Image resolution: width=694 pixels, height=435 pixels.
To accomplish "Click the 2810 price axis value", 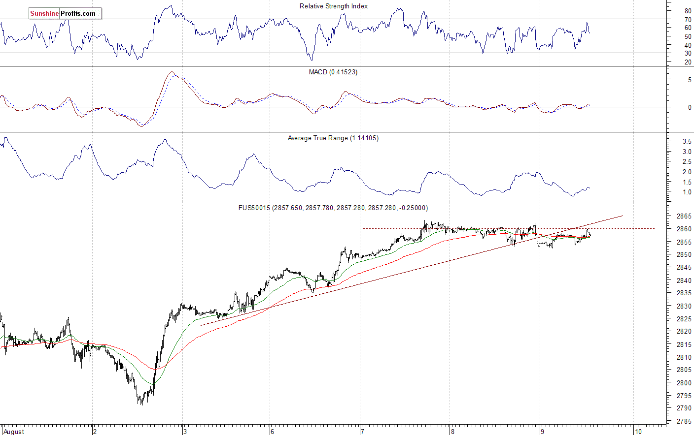I will click(x=684, y=357).
